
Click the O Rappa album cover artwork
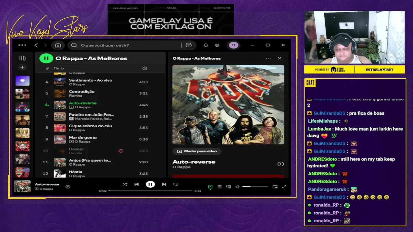pyautogui.click(x=228, y=105)
